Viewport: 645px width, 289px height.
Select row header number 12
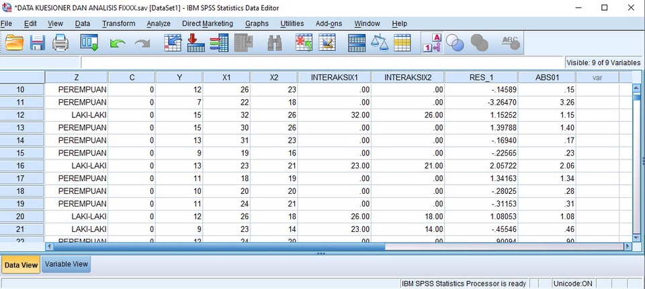(22, 115)
